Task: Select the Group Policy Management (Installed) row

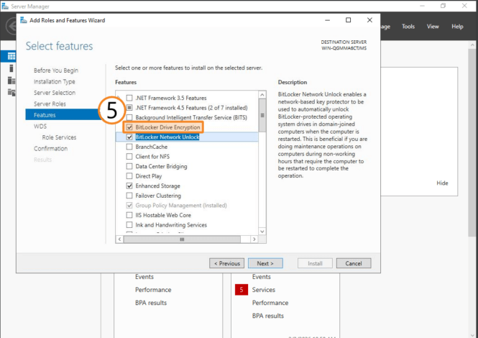Action: pos(181,205)
